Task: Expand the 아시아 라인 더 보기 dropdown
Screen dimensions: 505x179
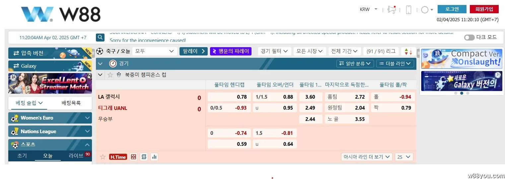Action: [x=367, y=157]
